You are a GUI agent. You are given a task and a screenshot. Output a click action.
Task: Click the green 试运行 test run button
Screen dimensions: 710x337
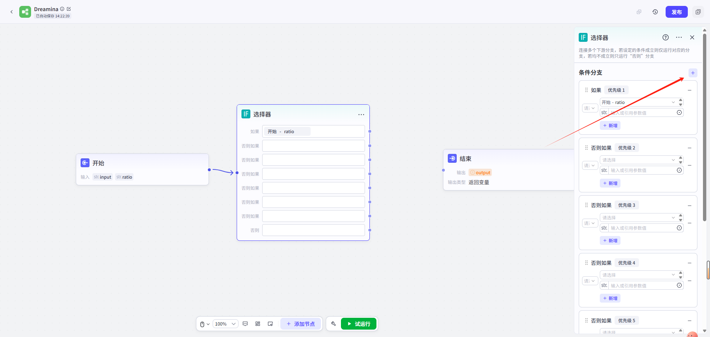point(359,324)
